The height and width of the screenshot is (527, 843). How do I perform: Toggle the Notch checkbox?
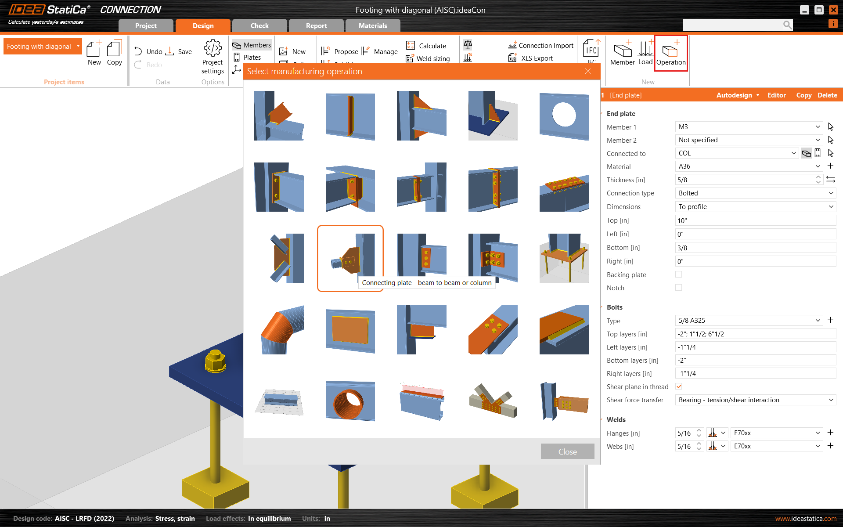(x=678, y=288)
